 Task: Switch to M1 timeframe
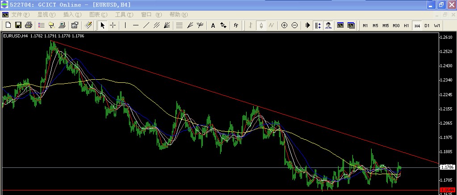coord(365,25)
